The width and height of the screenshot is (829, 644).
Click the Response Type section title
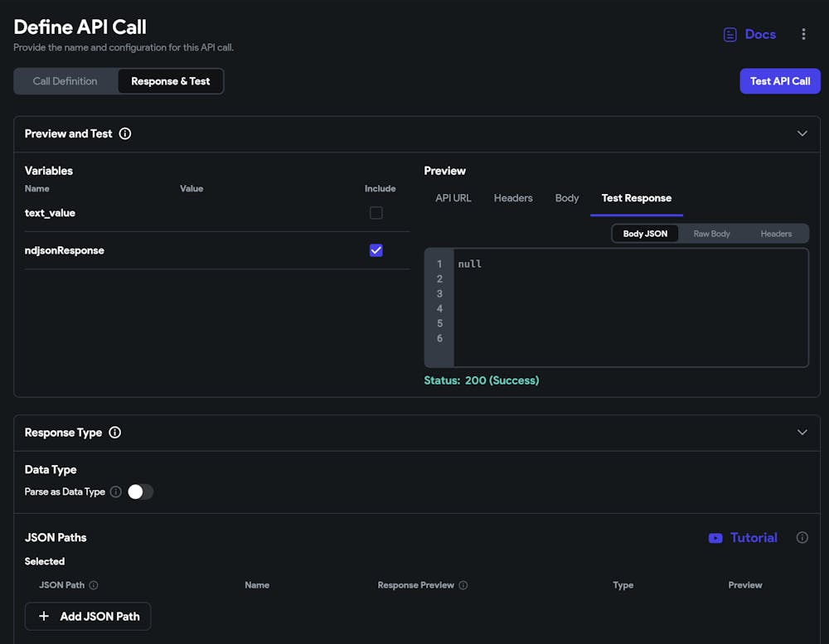pos(63,433)
